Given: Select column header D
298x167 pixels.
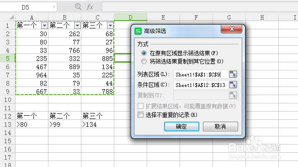Looking at the screenshot, I should click(130, 17).
